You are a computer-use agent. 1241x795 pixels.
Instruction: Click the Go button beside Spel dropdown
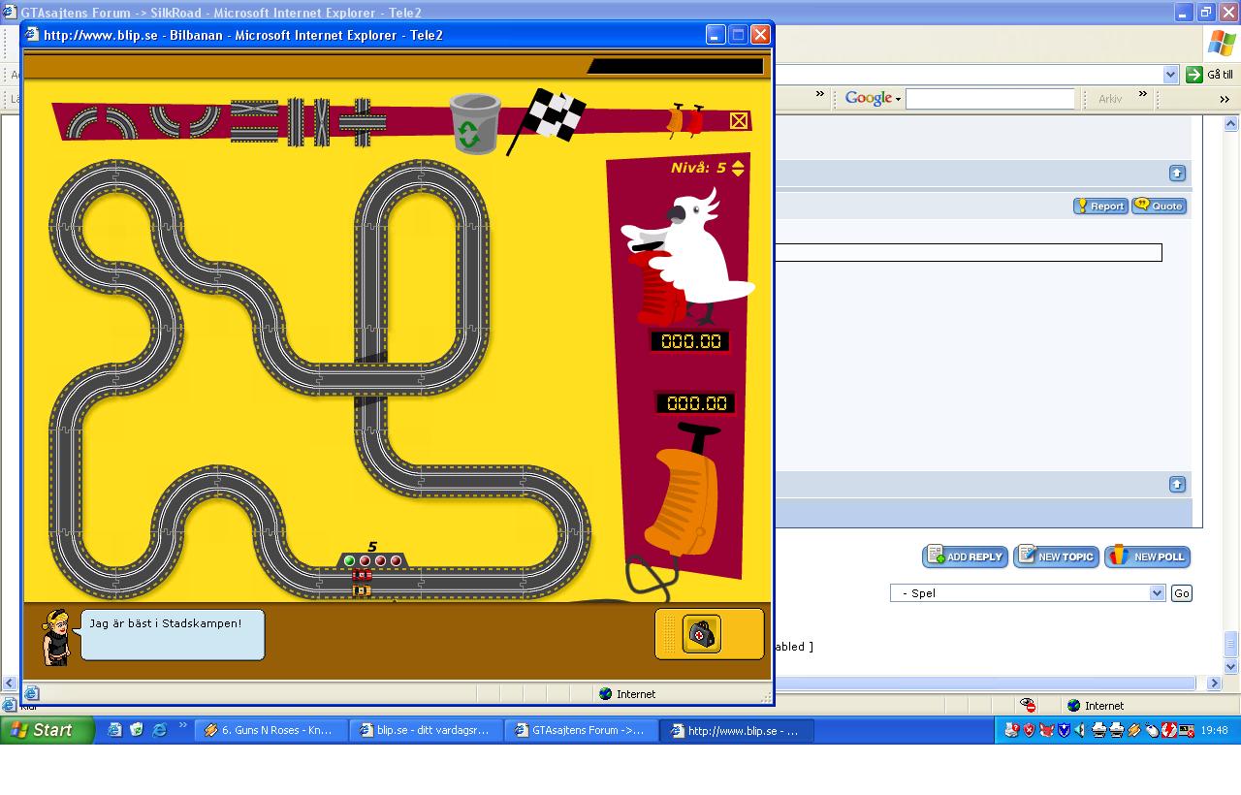pos(1181,593)
